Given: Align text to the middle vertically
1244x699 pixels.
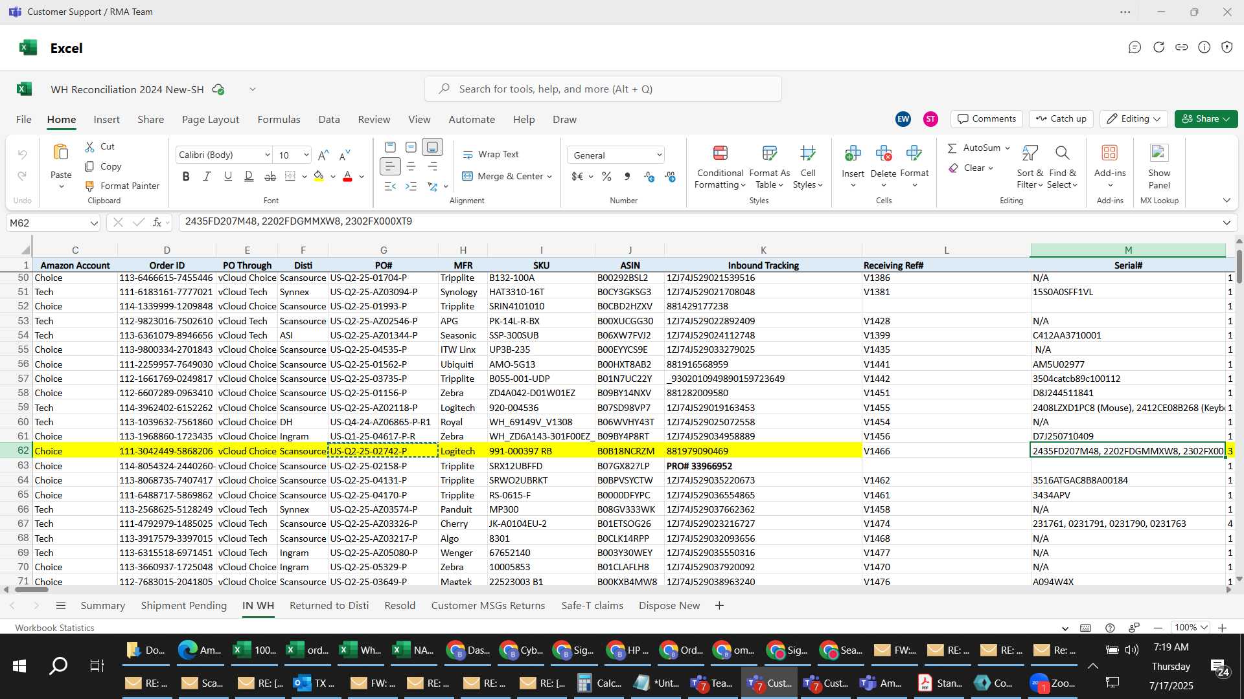Looking at the screenshot, I should pos(411,147).
